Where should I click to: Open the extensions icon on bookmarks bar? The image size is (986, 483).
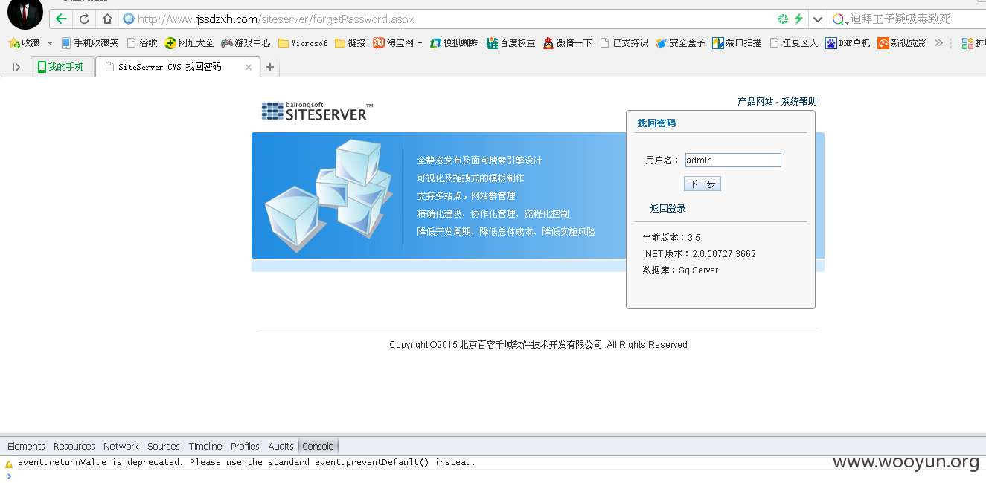(x=968, y=43)
